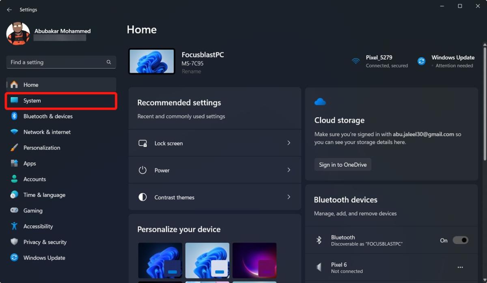Select the Network & internet globe icon
The image size is (487, 283).
15,132
